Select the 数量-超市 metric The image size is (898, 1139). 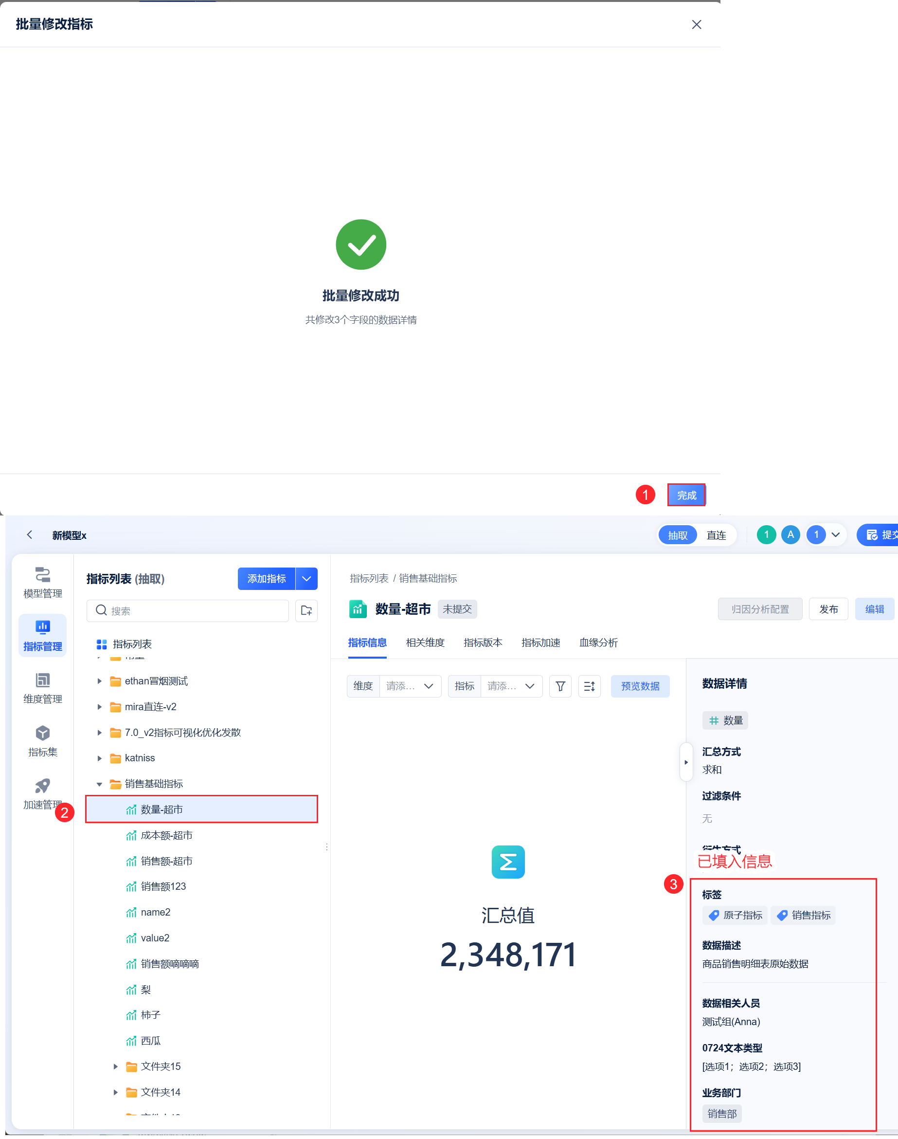[x=201, y=809]
